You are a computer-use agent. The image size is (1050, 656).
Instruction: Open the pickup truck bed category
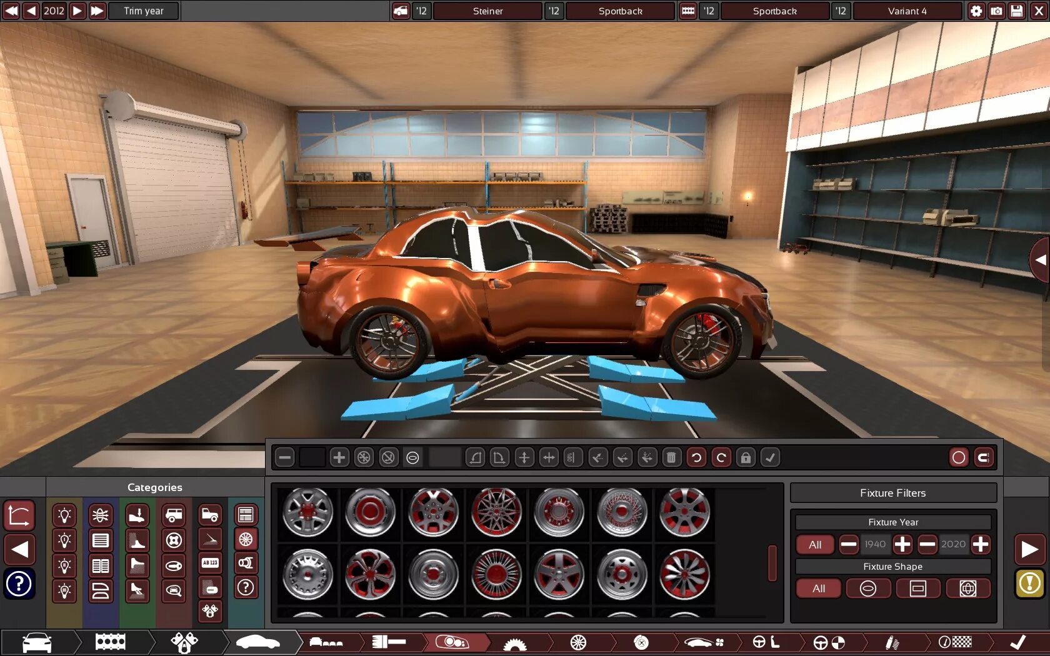(x=210, y=515)
